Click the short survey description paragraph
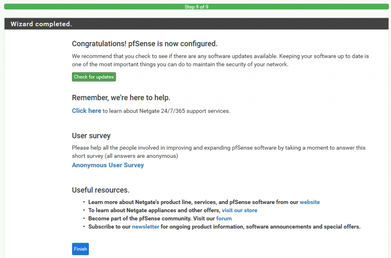 pos(219,151)
